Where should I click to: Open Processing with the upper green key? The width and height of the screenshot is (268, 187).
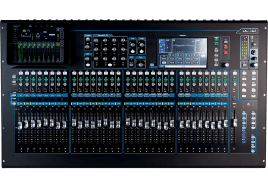[x=216, y=39]
